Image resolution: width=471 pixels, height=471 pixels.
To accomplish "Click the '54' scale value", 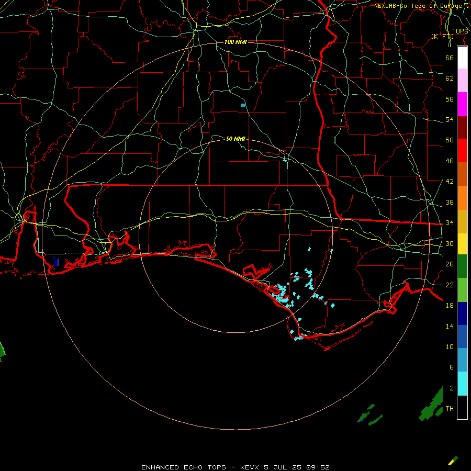I will click(x=450, y=119).
